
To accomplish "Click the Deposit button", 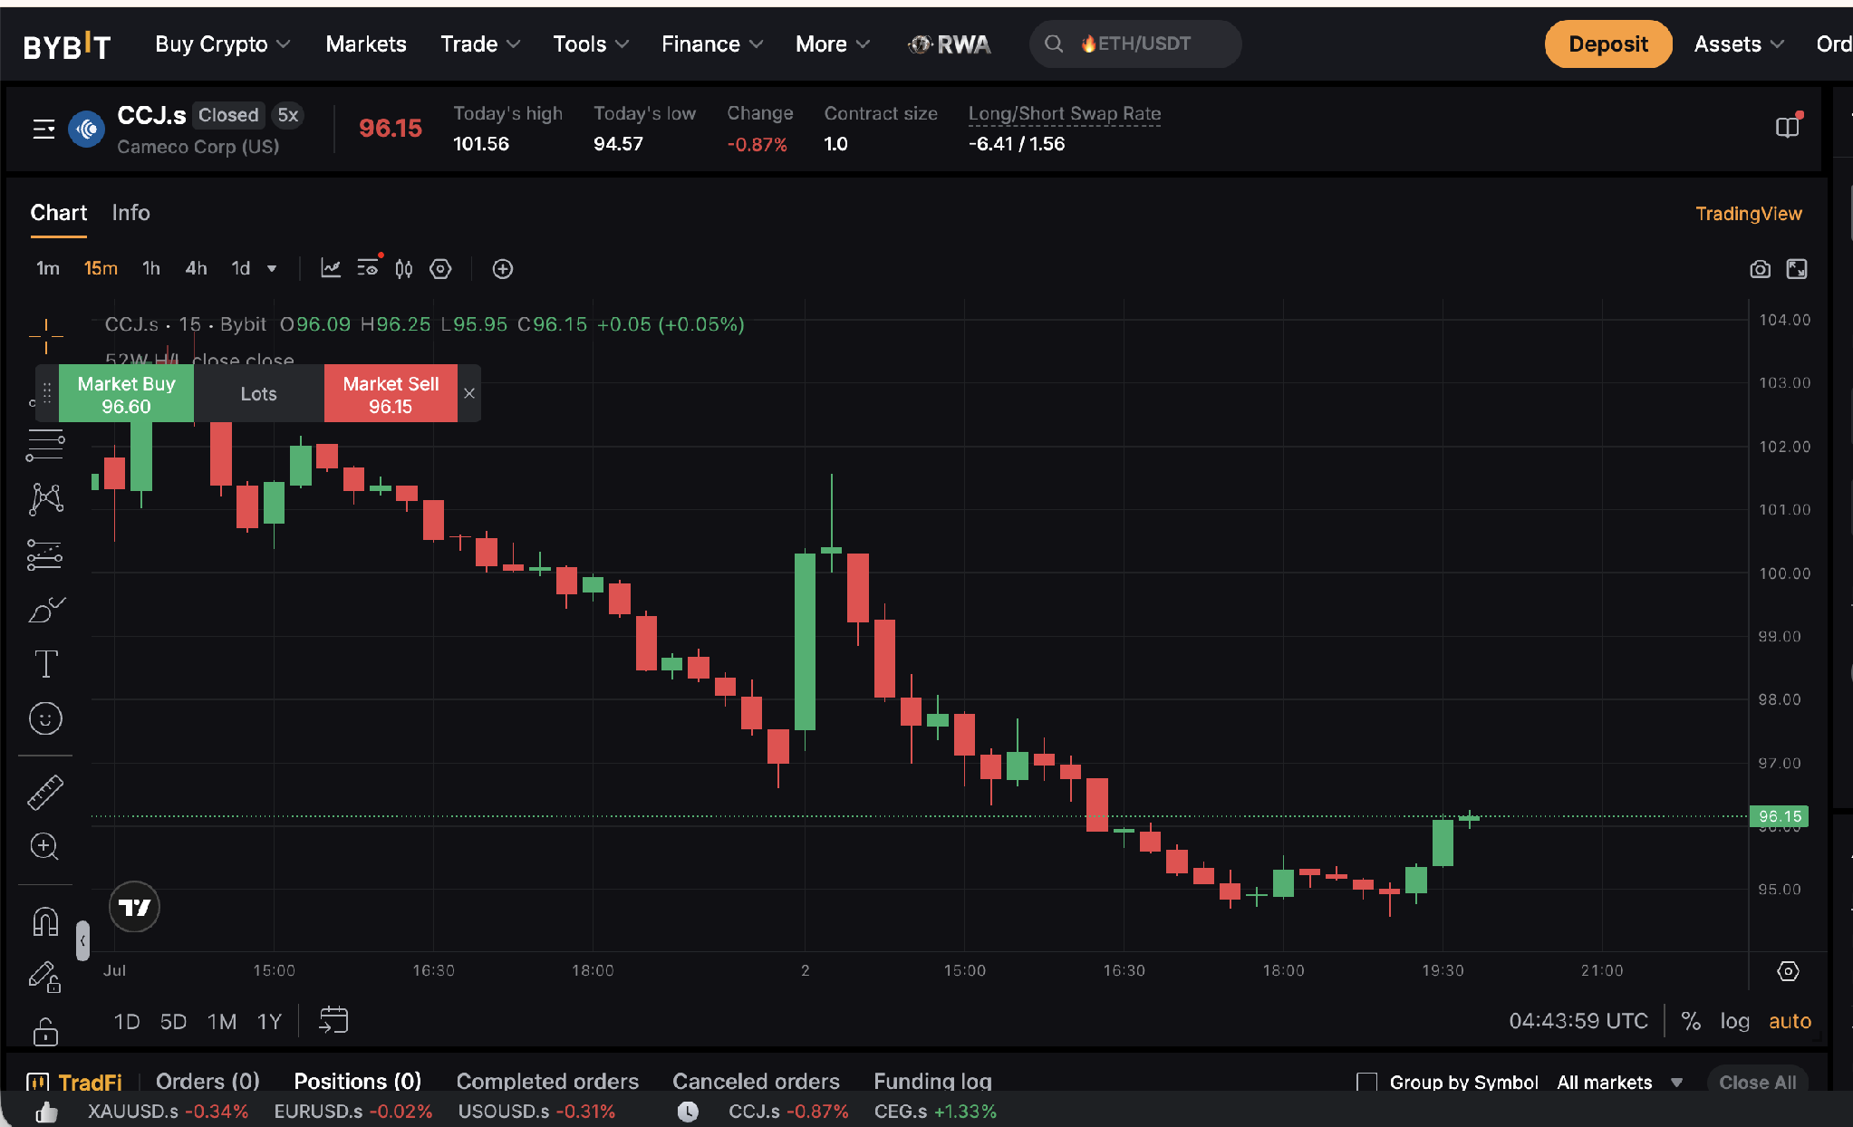I will 1607,44.
